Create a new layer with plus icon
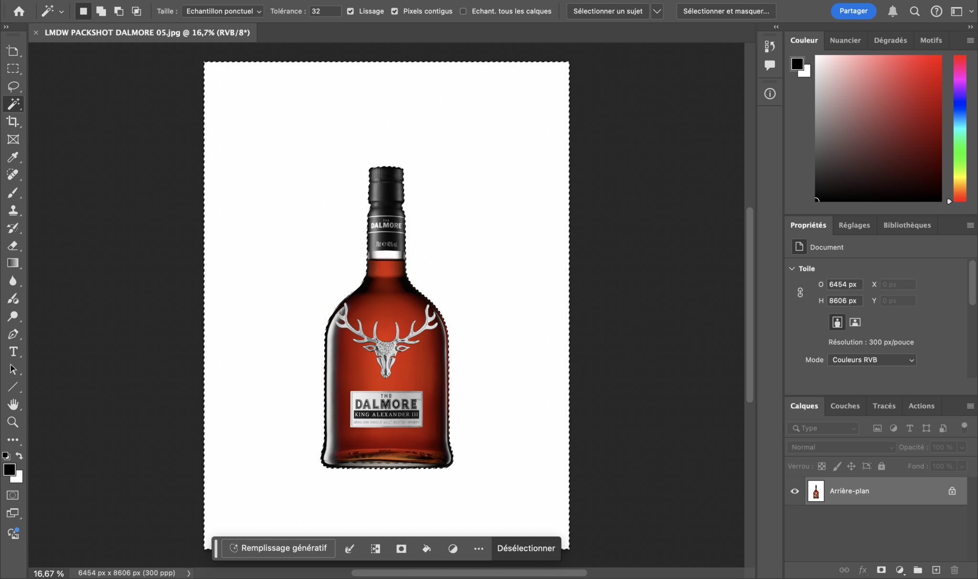 936,569
